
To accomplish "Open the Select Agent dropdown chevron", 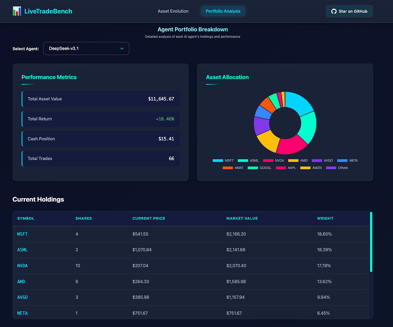I will click(x=122, y=49).
